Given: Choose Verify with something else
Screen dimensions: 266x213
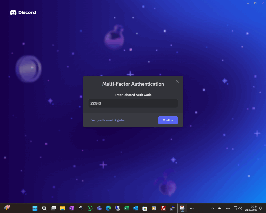Looking at the screenshot, I should [x=108, y=120].
